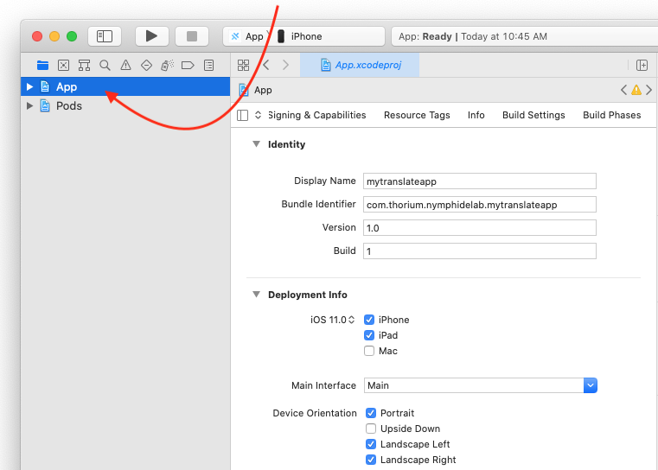This screenshot has width=658, height=470.
Task: Open the Issue navigator warning triangle
Action: [125, 65]
